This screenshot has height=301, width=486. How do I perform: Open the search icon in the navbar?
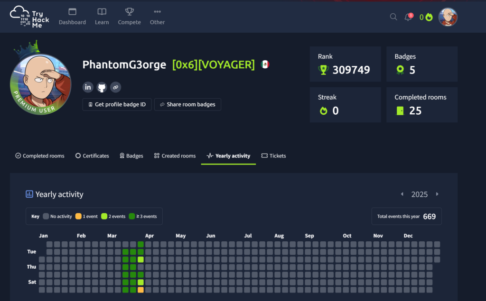(x=393, y=17)
